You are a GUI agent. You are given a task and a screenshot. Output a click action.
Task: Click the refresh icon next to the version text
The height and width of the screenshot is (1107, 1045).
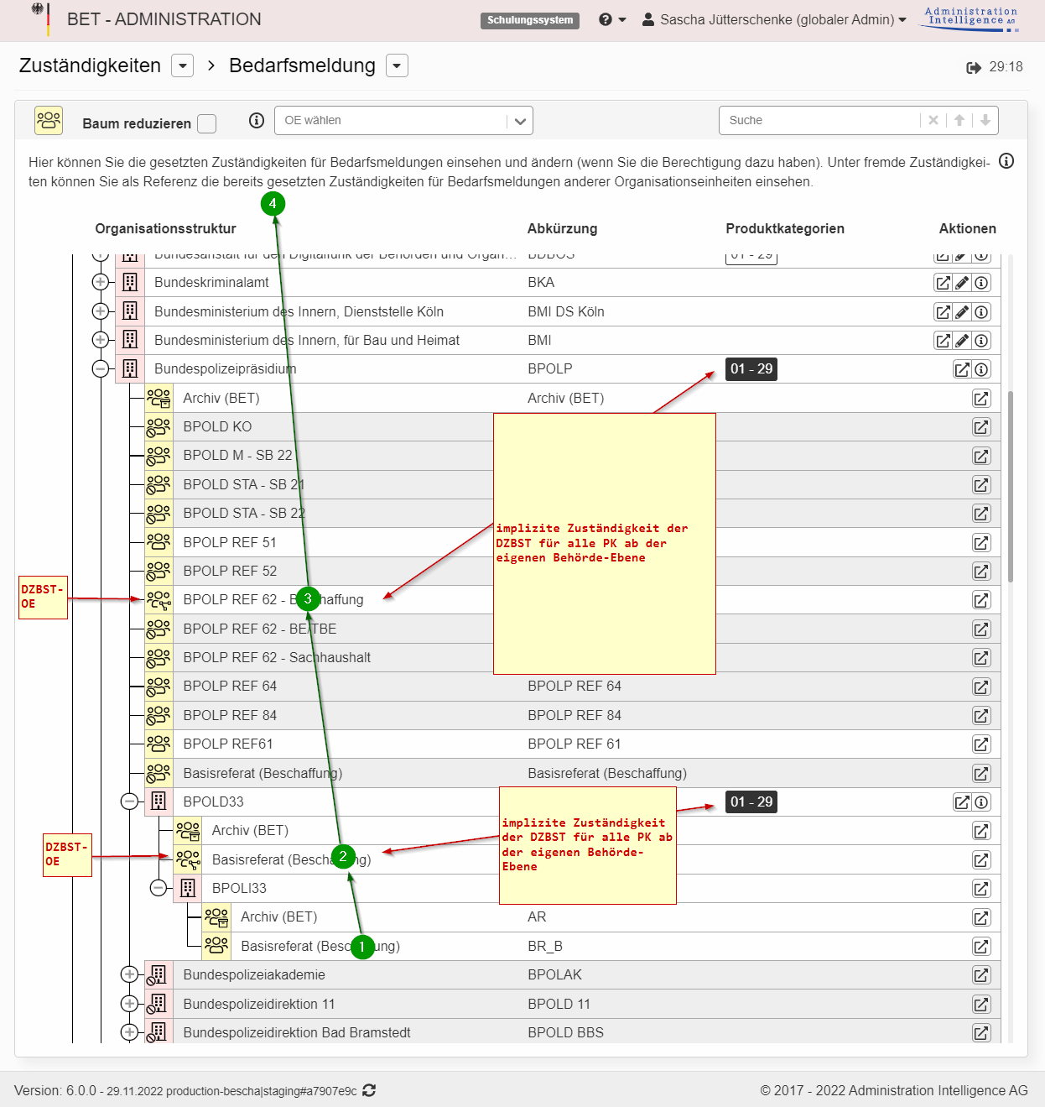click(x=369, y=1090)
